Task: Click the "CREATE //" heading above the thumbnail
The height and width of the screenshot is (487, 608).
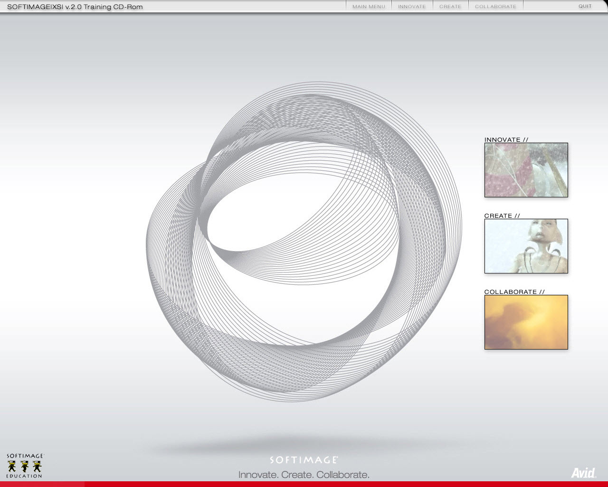Action: [x=502, y=216]
